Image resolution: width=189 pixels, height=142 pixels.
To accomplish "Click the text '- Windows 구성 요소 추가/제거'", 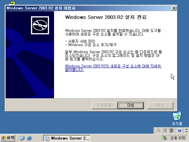I will 91,45.
